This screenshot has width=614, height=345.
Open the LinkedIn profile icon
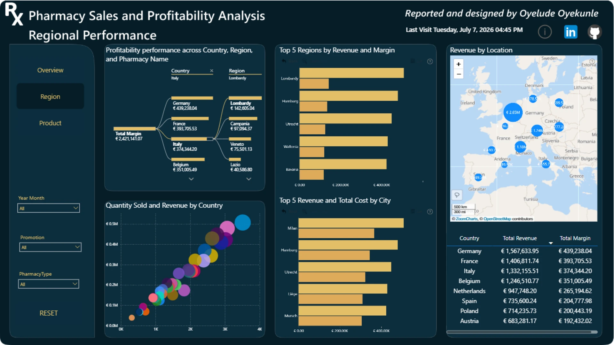point(571,32)
